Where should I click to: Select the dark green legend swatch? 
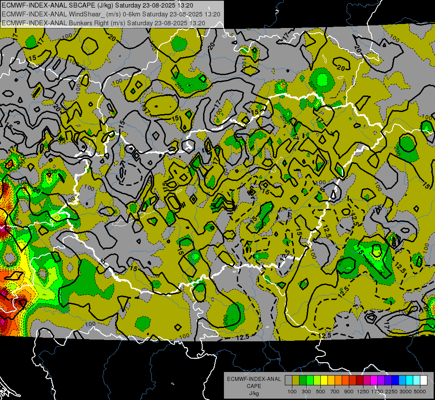pyautogui.click(x=303, y=380)
